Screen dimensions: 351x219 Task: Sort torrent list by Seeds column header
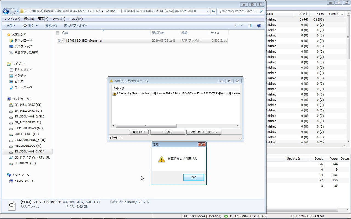[x=304, y=14]
